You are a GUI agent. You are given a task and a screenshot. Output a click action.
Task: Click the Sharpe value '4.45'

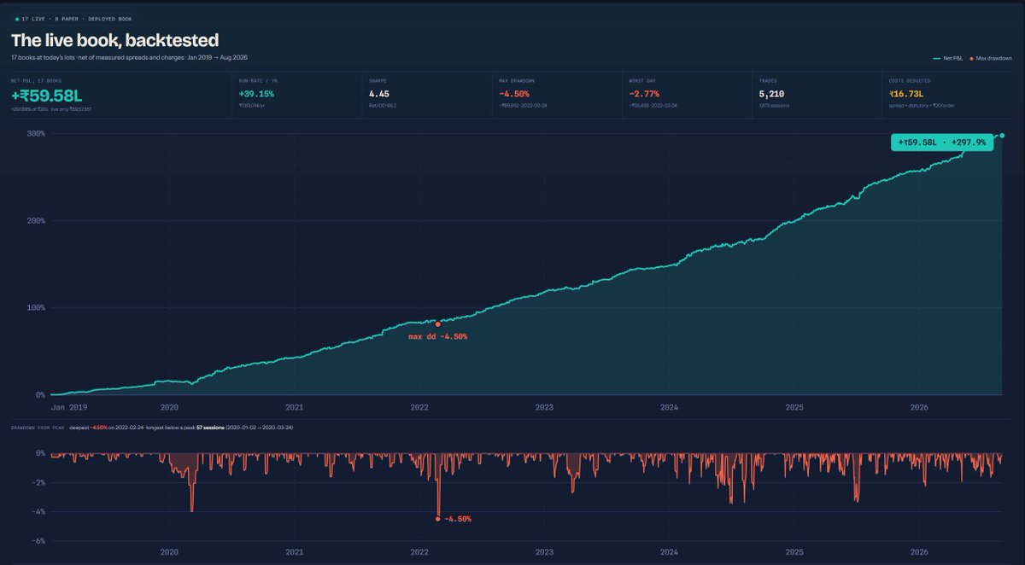point(378,93)
